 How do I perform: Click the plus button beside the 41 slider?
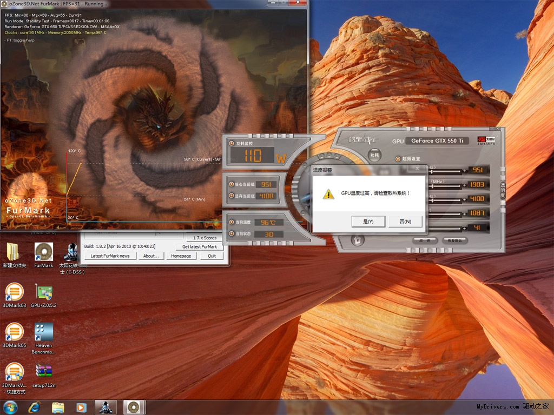point(464,229)
